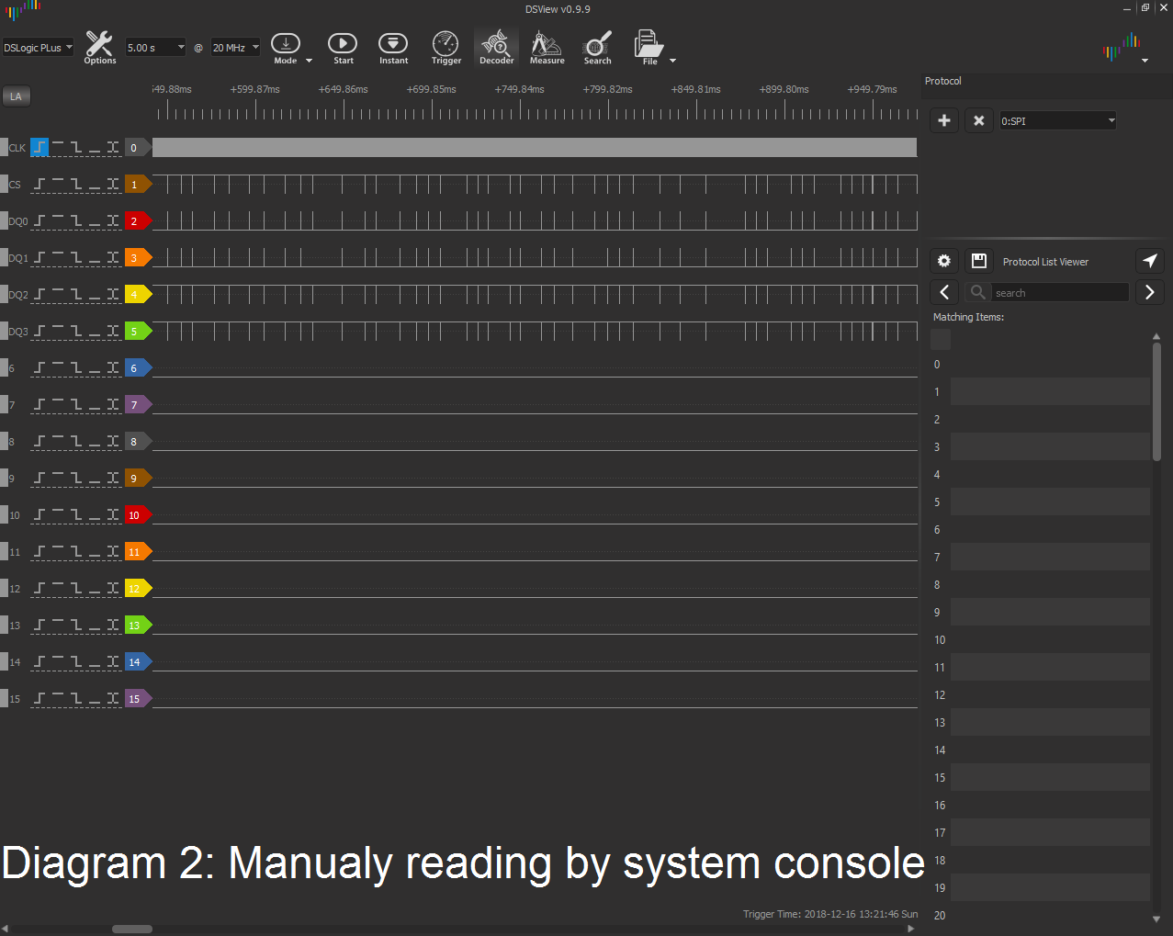The height and width of the screenshot is (936, 1173).
Task: Click the search input in Protocol List Viewer
Action: click(1060, 292)
